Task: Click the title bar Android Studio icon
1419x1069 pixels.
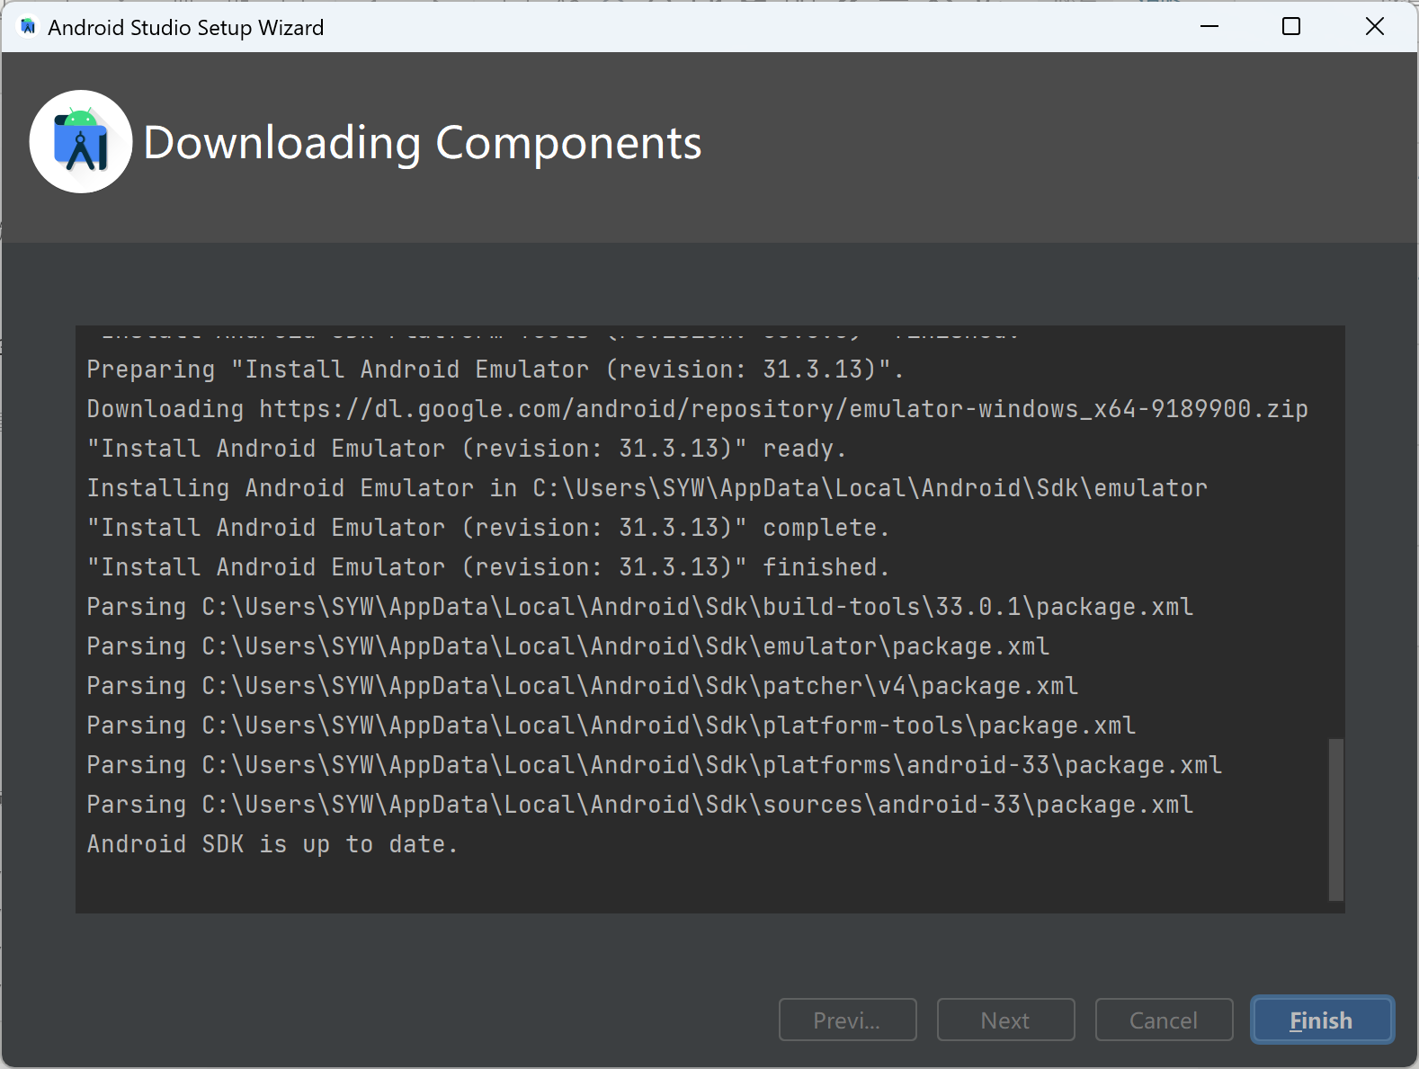Action: click(x=28, y=27)
